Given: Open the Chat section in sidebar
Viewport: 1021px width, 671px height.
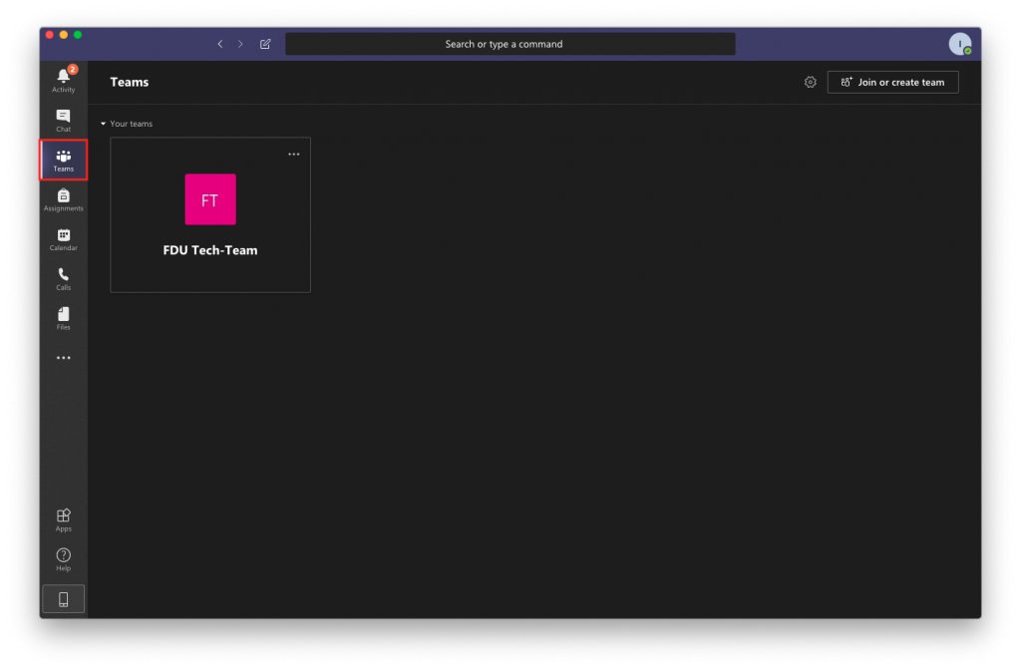Looking at the screenshot, I should point(63,121).
